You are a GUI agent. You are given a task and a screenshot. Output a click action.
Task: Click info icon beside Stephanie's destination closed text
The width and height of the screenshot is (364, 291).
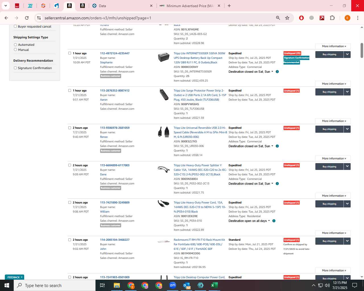point(277,72)
